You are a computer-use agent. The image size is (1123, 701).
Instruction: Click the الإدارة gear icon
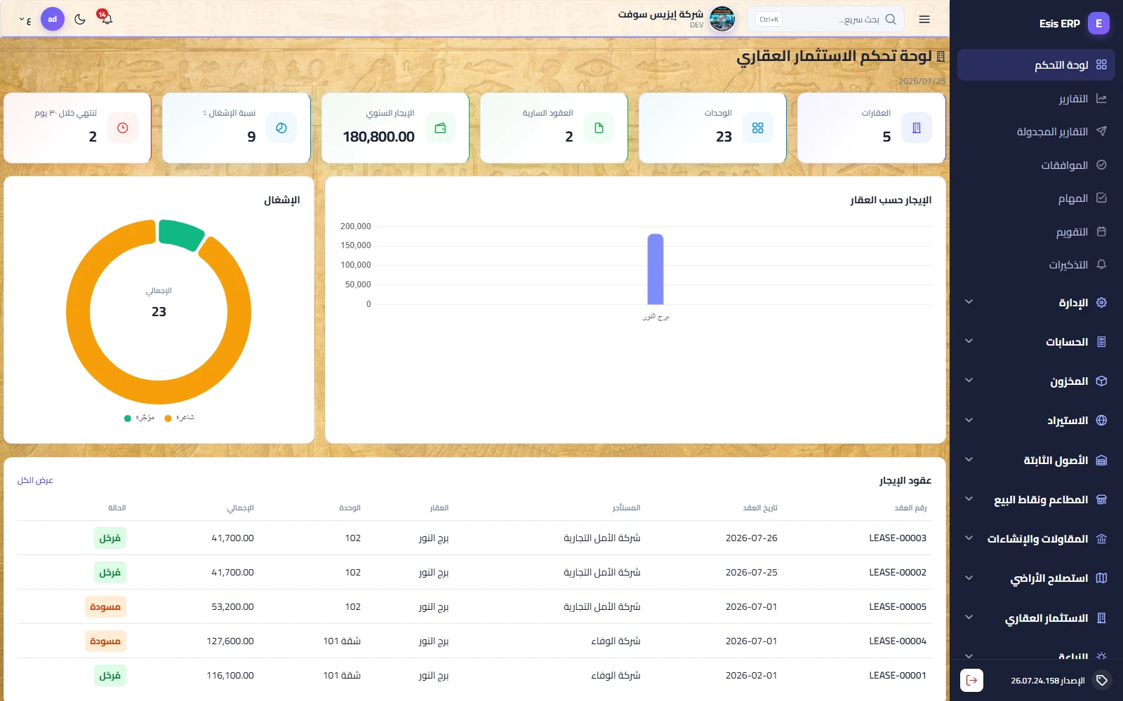point(1101,302)
